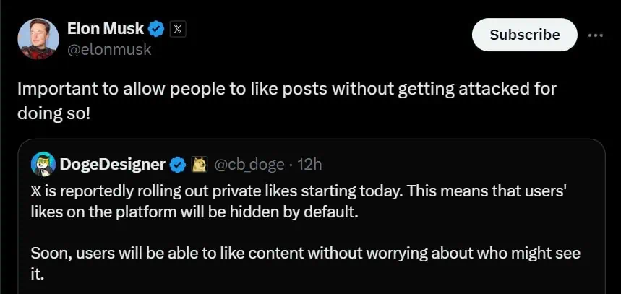Click the X logo glyph starting quoted text
This screenshot has width=621, height=294.
point(35,191)
